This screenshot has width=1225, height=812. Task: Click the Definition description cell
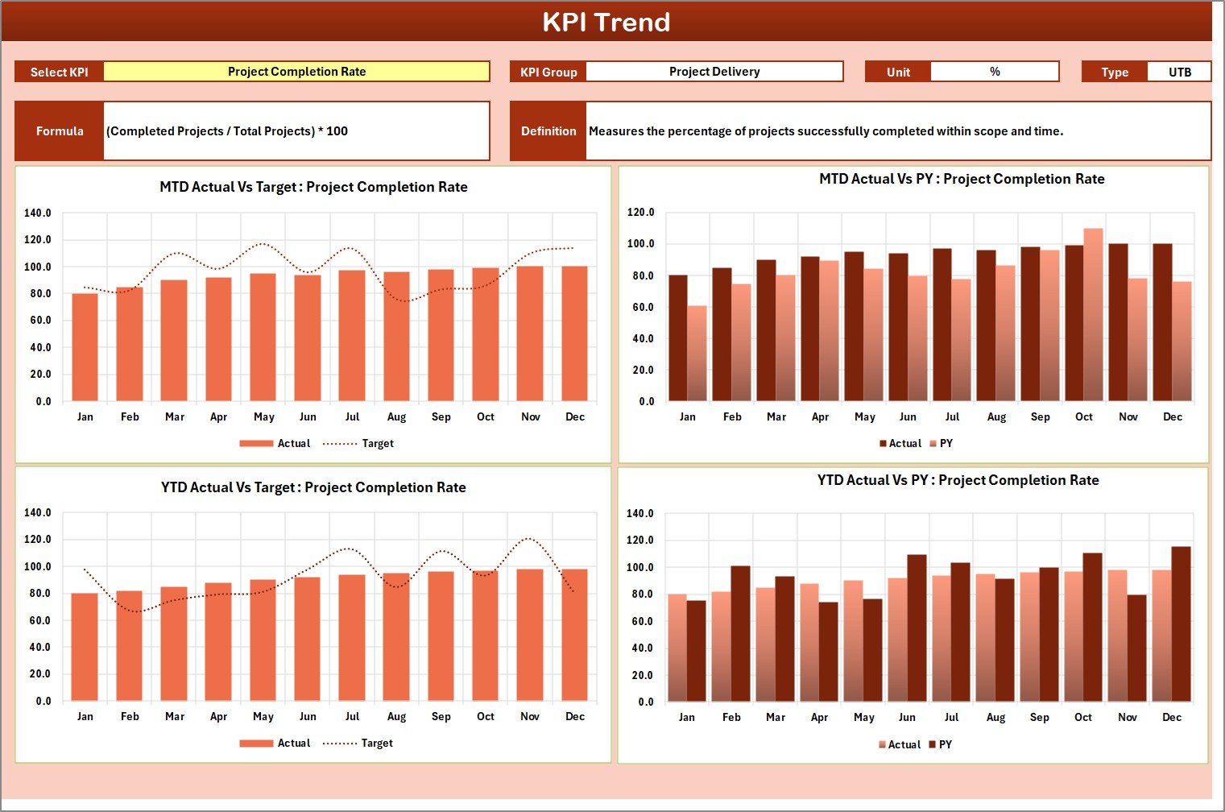pyautogui.click(x=897, y=131)
